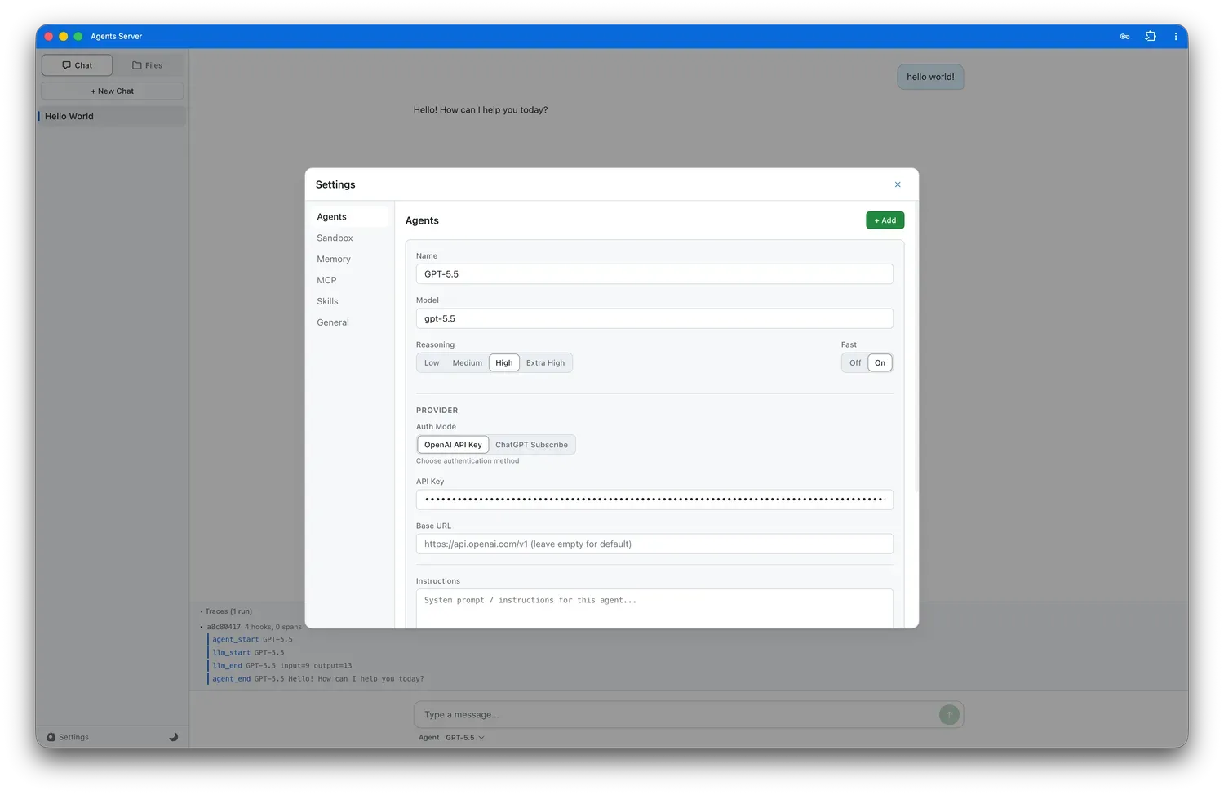
Task: Select the Chat tab
Action: pyautogui.click(x=77, y=65)
